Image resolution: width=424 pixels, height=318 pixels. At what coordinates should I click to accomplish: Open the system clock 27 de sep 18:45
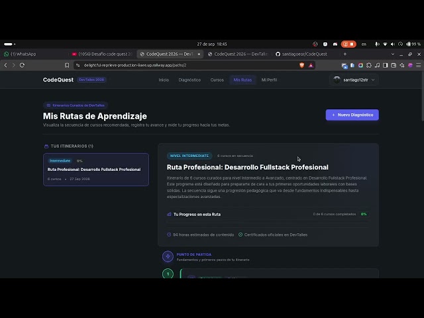[212, 44]
